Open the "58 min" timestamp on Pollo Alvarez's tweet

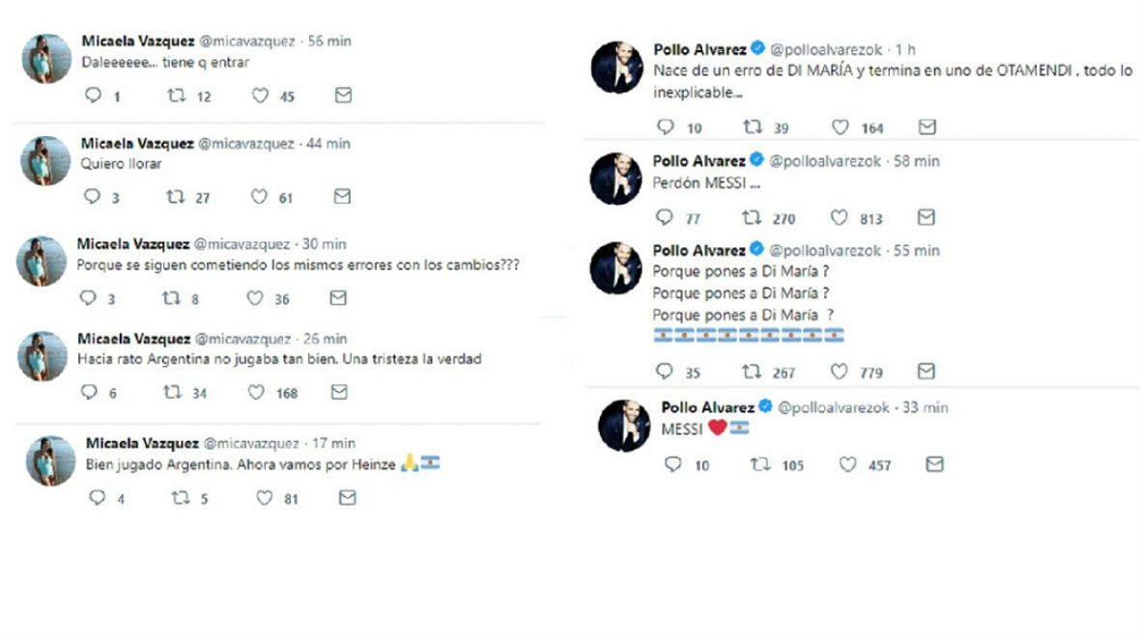[x=916, y=161]
